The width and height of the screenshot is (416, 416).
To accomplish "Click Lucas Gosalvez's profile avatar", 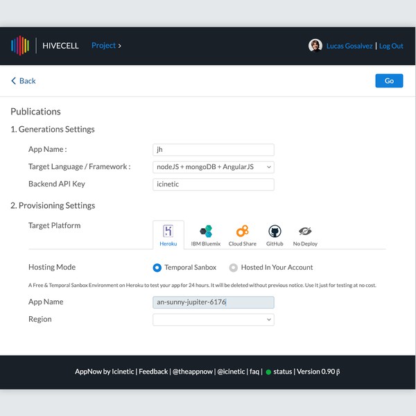I will point(315,46).
